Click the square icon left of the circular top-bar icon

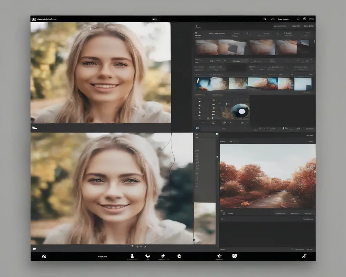click(x=298, y=19)
